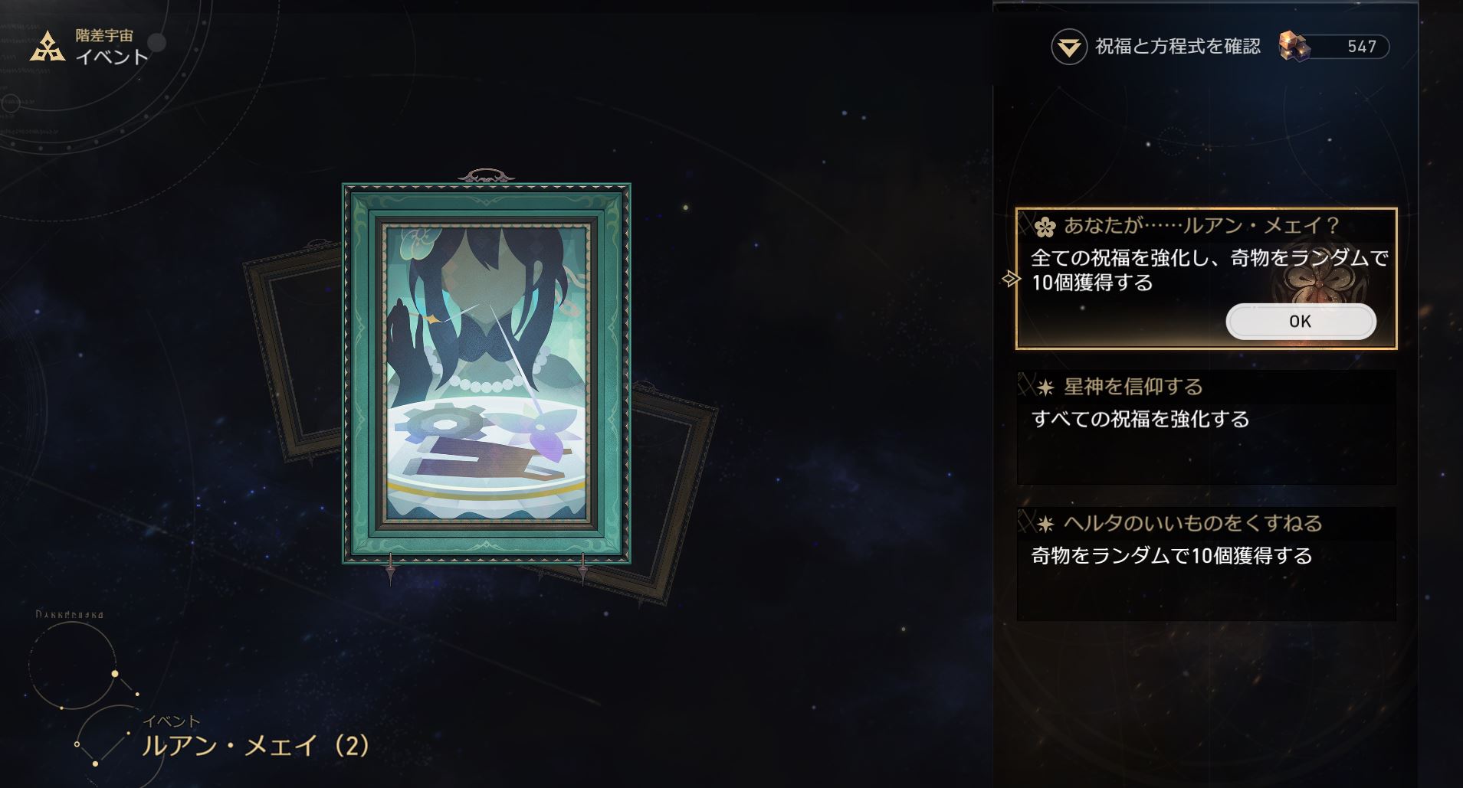The image size is (1463, 788).
Task: Open the 祝福と方程式を確認 dropdown arrow icon
Action: click(x=1068, y=47)
